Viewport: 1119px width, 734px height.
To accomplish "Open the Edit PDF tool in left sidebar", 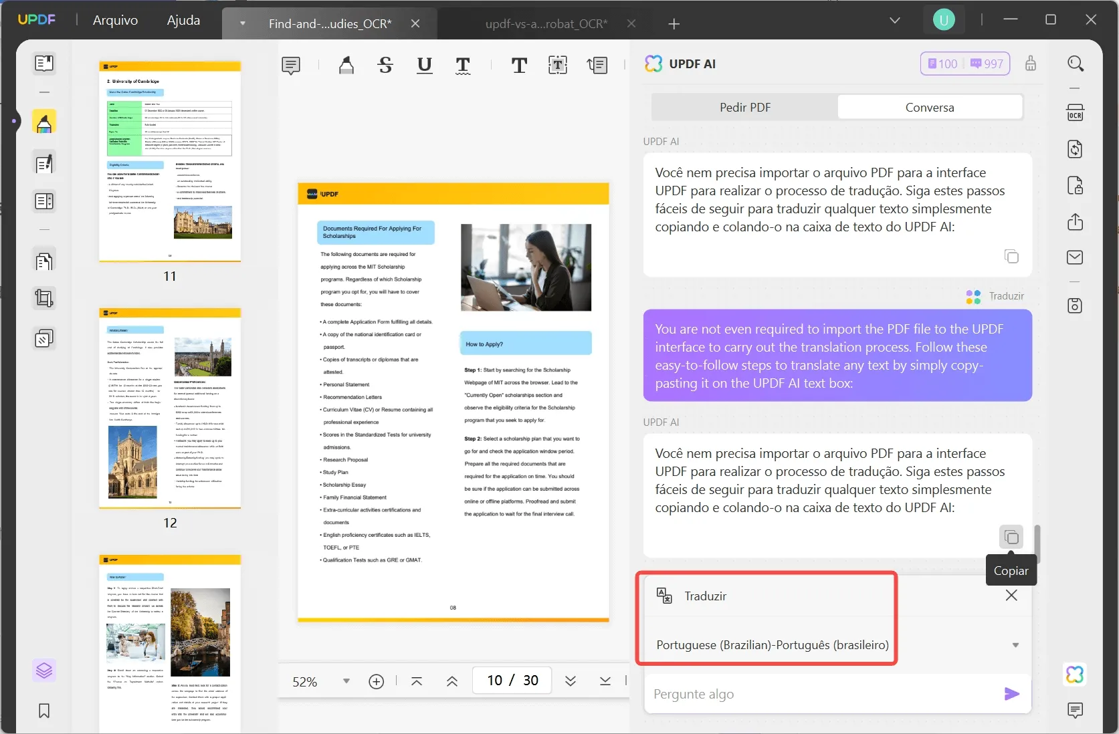I will pos(44,164).
